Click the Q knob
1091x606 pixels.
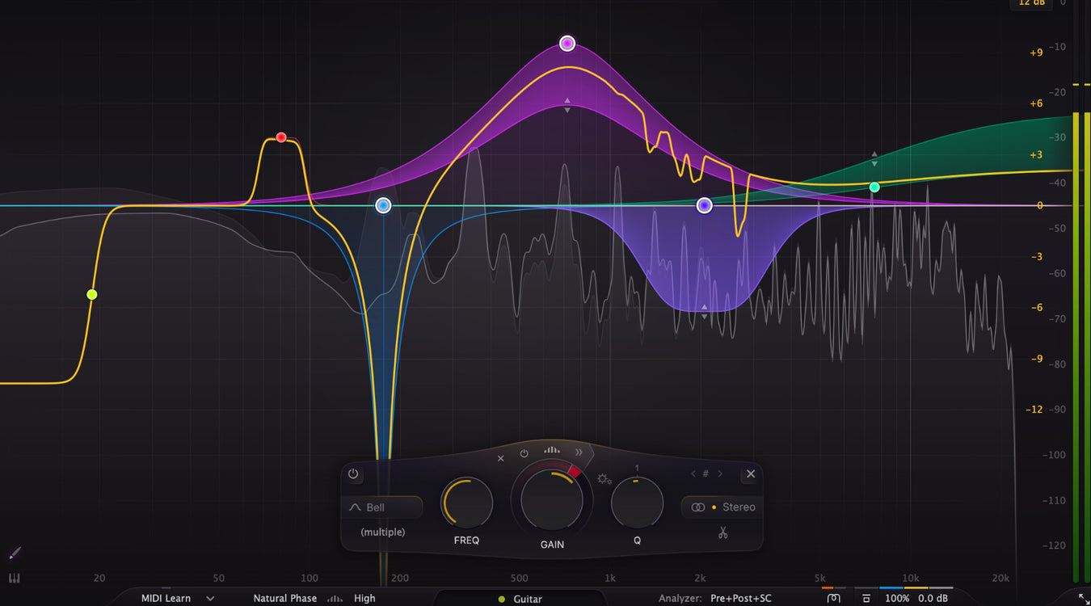click(x=637, y=503)
